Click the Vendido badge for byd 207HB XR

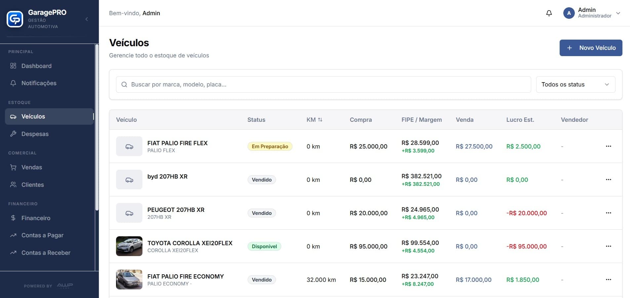click(x=261, y=180)
